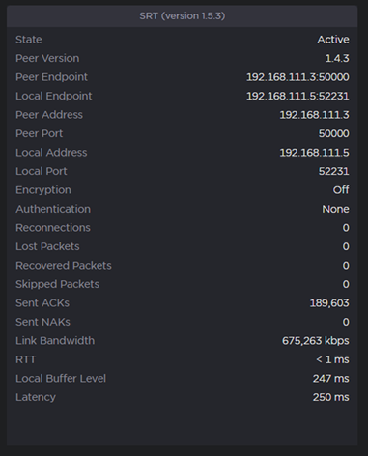Image resolution: width=368 pixels, height=456 pixels.
Task: Click the Recovered Packets label
Action: (64, 266)
